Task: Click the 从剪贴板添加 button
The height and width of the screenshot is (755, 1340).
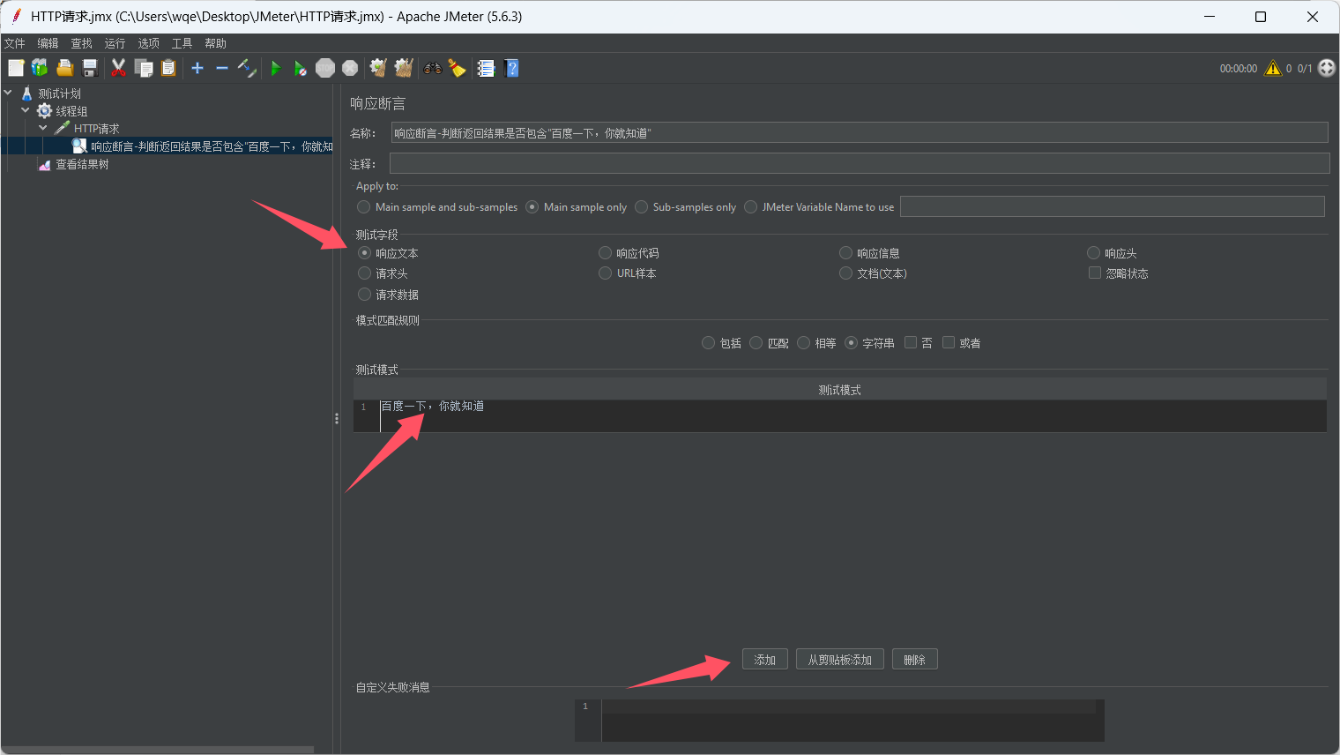Action: coord(840,660)
